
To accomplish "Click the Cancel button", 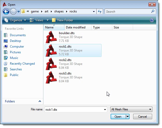I will (x=143, y=117).
